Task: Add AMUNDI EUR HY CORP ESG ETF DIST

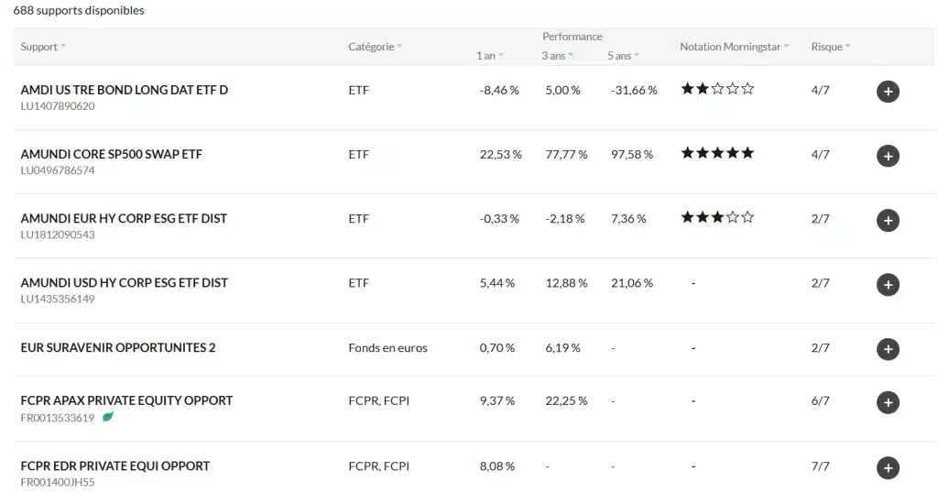Action: tap(888, 220)
